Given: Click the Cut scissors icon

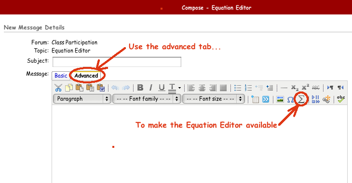Looking at the screenshot, I should click(x=58, y=88).
